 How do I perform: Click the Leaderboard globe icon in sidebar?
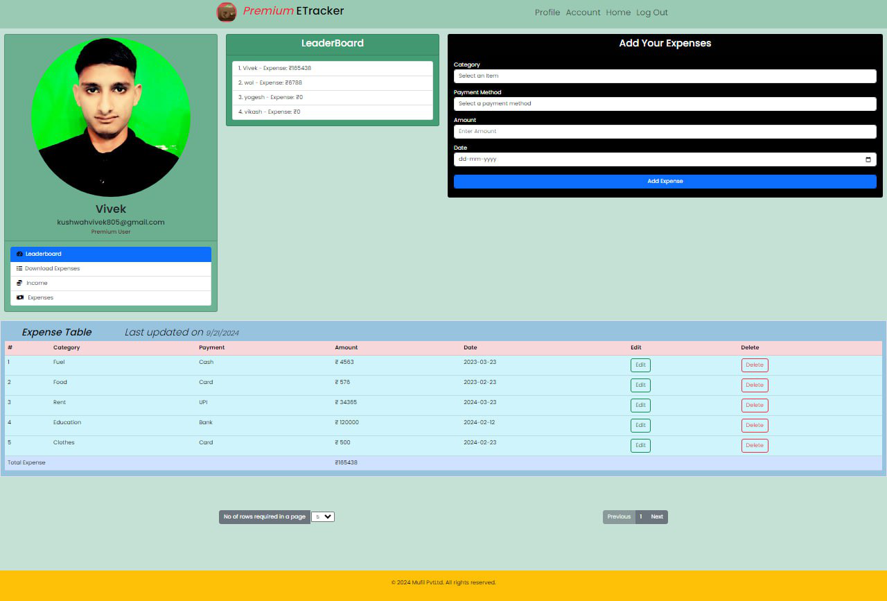coord(19,254)
